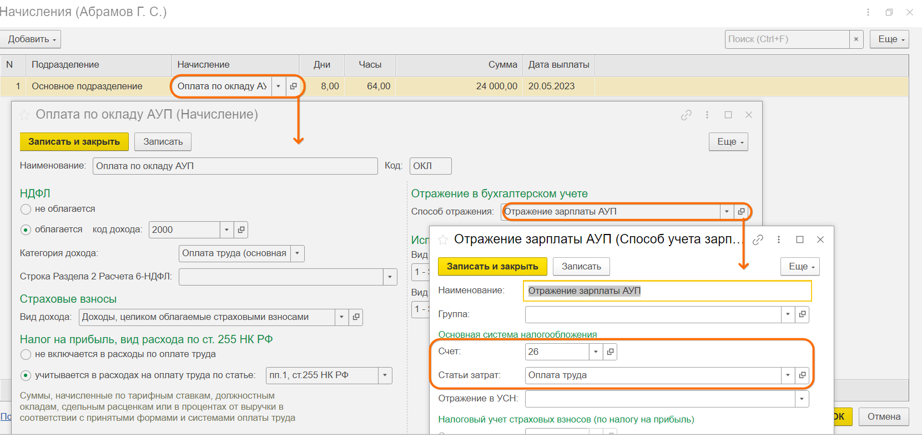Expand the Счет account dropdown arrow
The image size is (922, 438).
596,352
